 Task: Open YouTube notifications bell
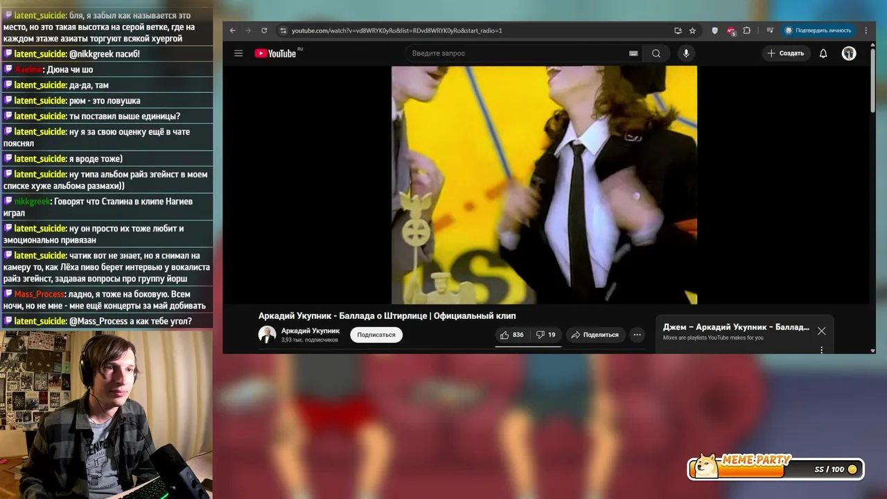point(823,53)
